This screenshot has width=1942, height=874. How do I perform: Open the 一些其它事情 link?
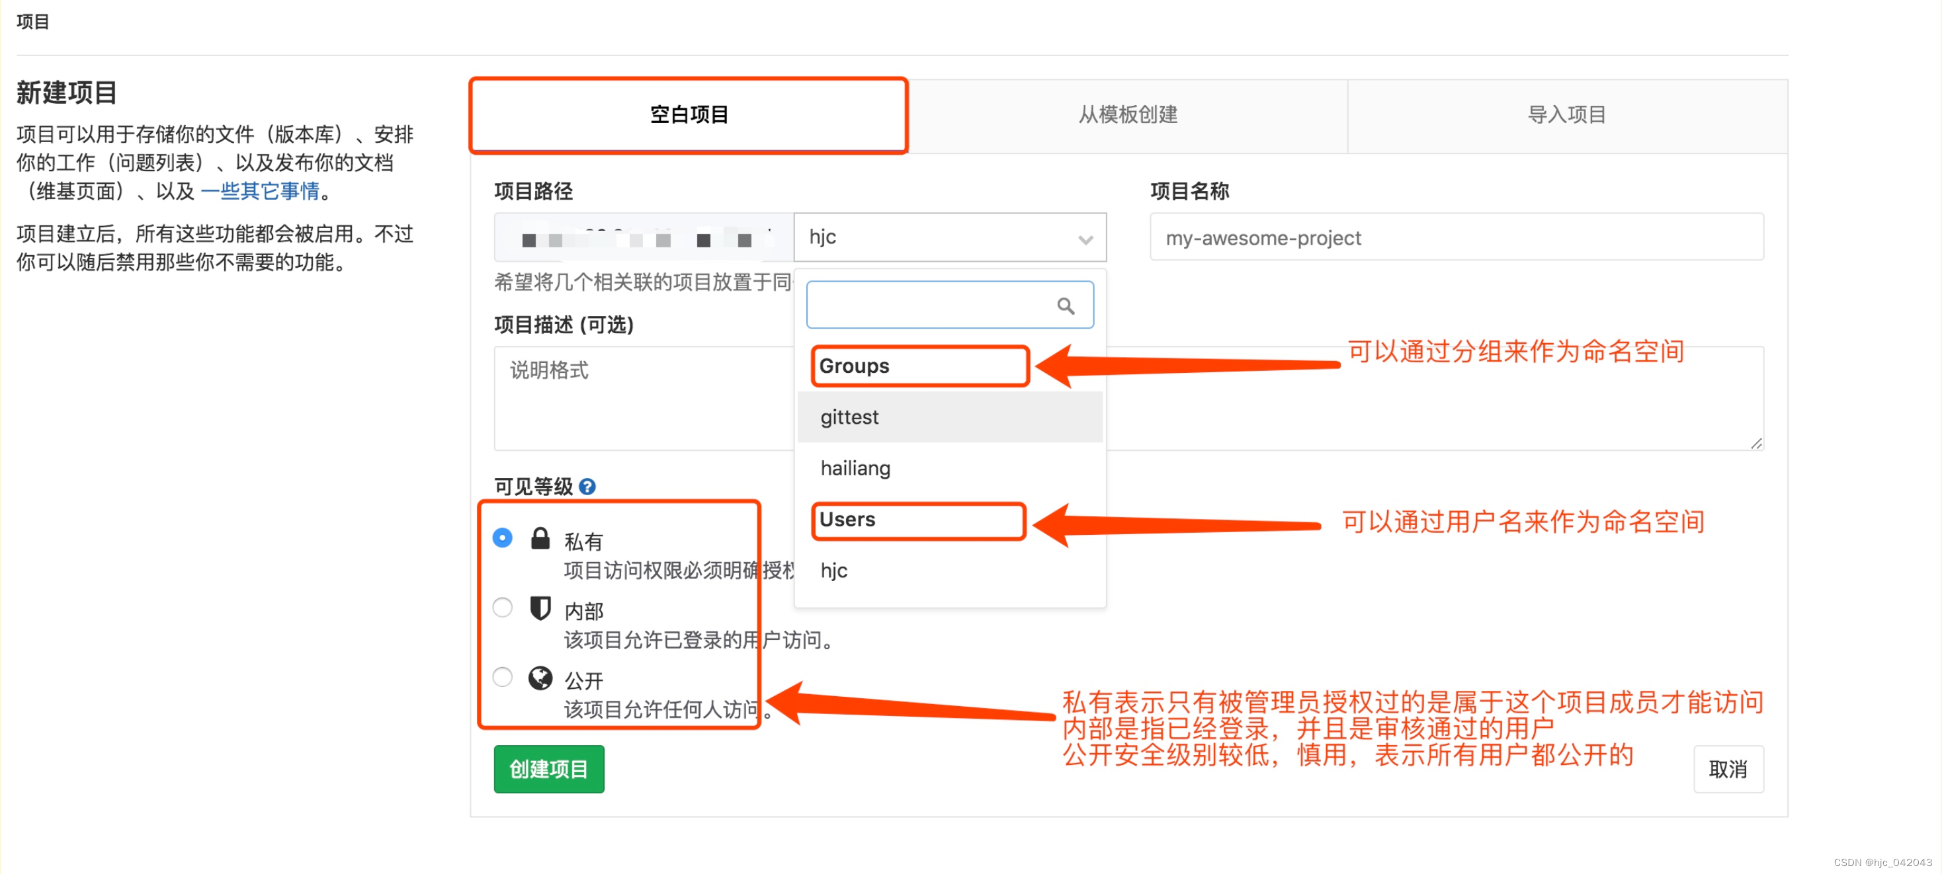260,191
